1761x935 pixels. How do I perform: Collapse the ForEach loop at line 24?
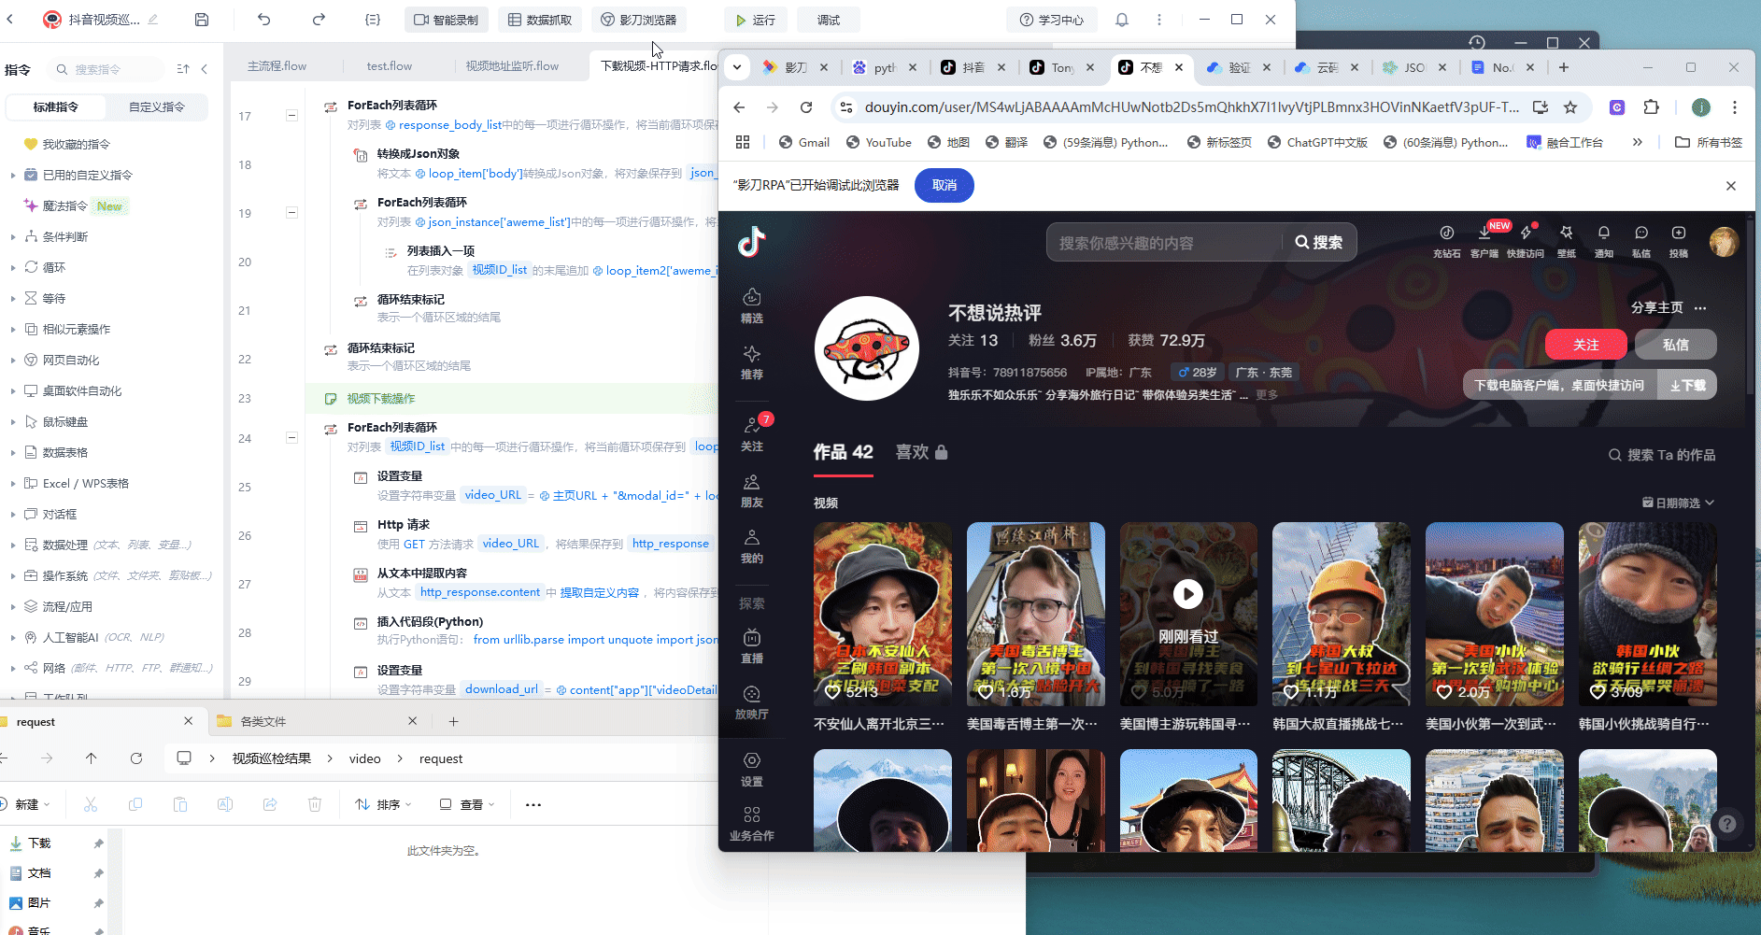pos(291,438)
